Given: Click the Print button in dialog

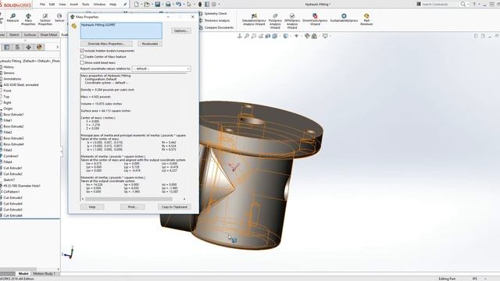Looking at the screenshot, I should point(132,207).
